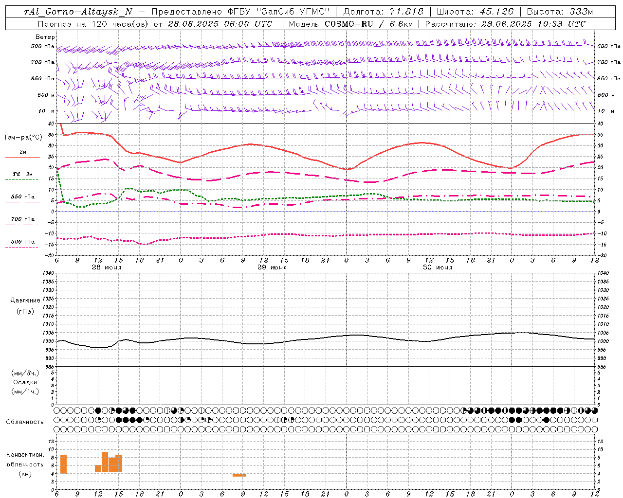Click the '29 июня' date label
Image resolution: width=623 pixels, height=498 pixels.
click(x=272, y=267)
